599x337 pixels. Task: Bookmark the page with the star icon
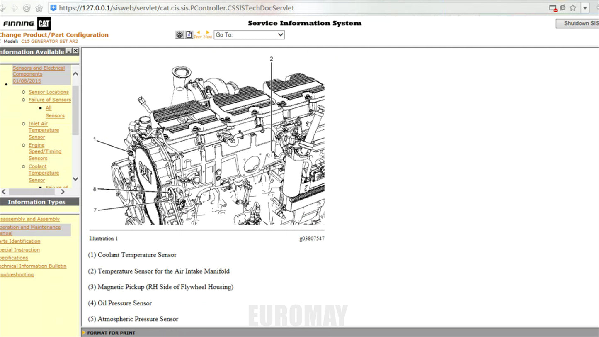573,8
